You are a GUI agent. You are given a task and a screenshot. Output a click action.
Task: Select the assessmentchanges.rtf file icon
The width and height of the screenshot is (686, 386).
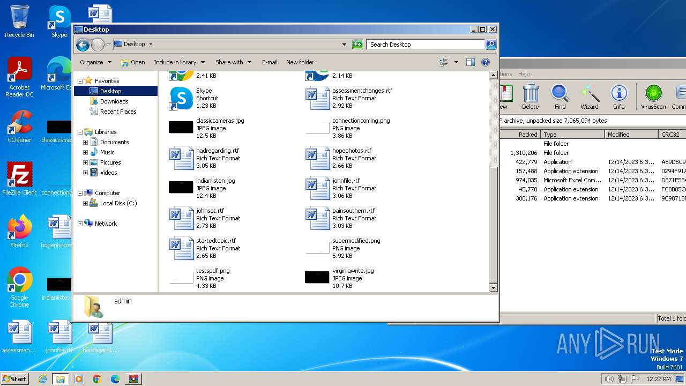pos(317,98)
